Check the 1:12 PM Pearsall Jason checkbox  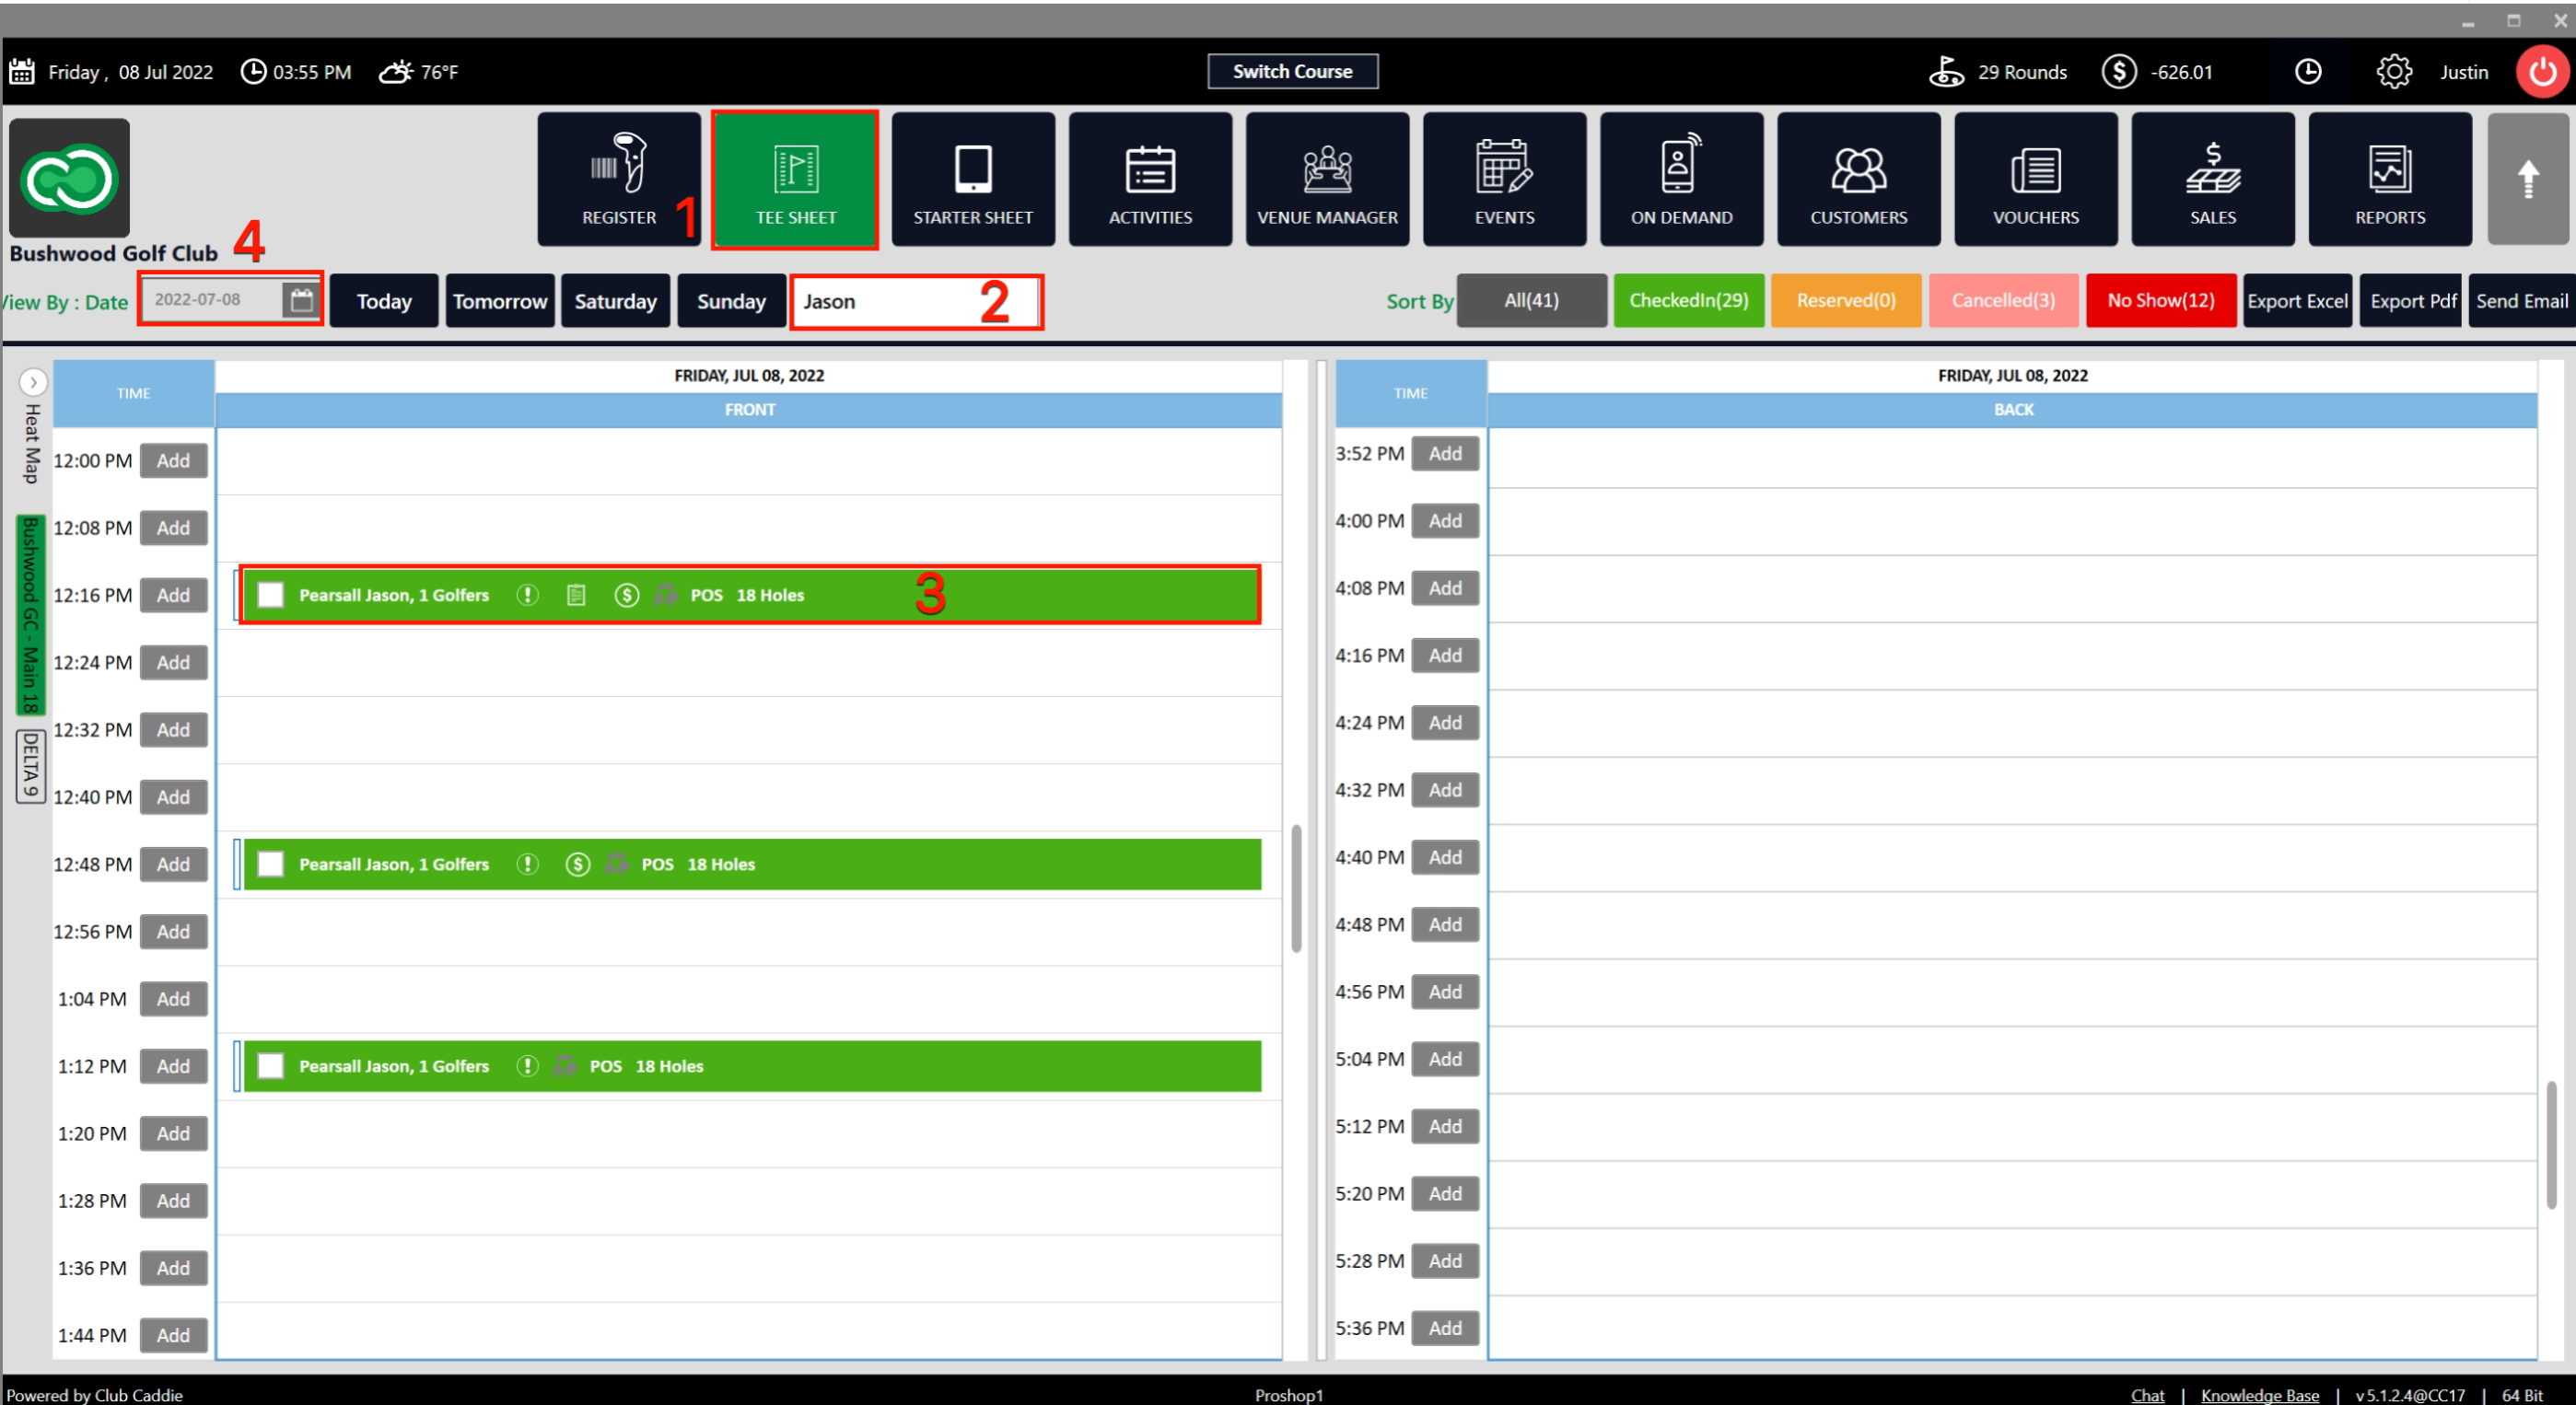(270, 1067)
